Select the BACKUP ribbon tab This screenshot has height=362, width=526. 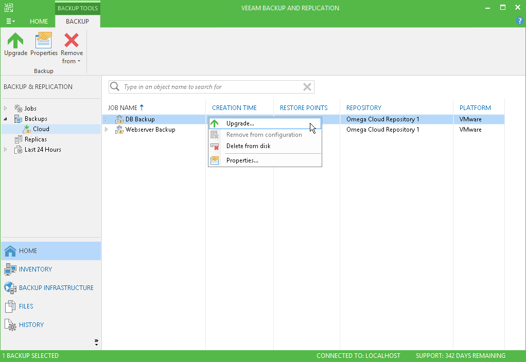(x=78, y=21)
